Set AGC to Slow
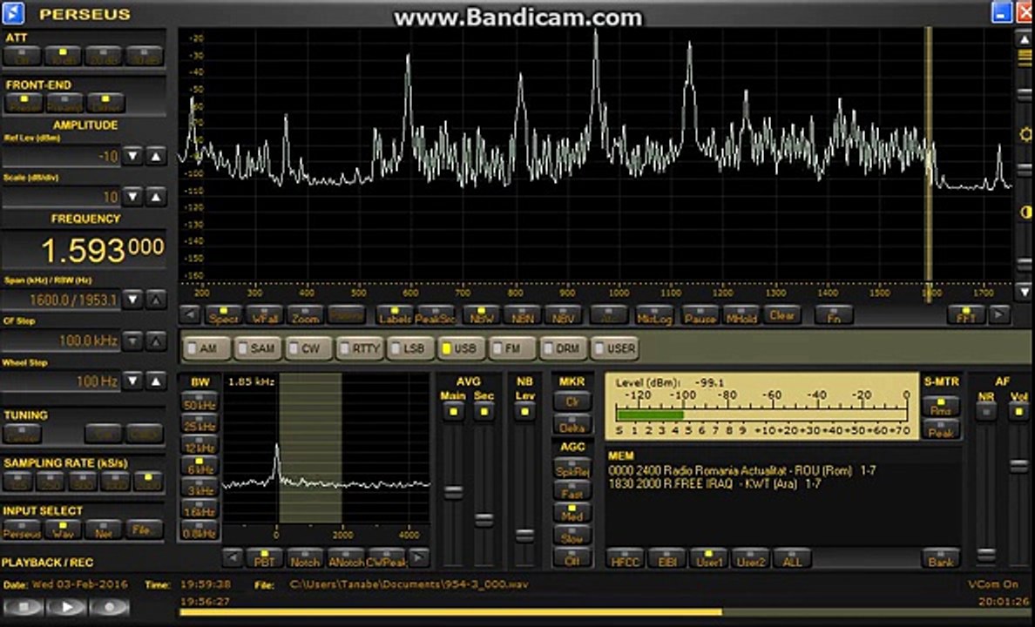Image resolution: width=1035 pixels, height=627 pixels. pos(572,535)
